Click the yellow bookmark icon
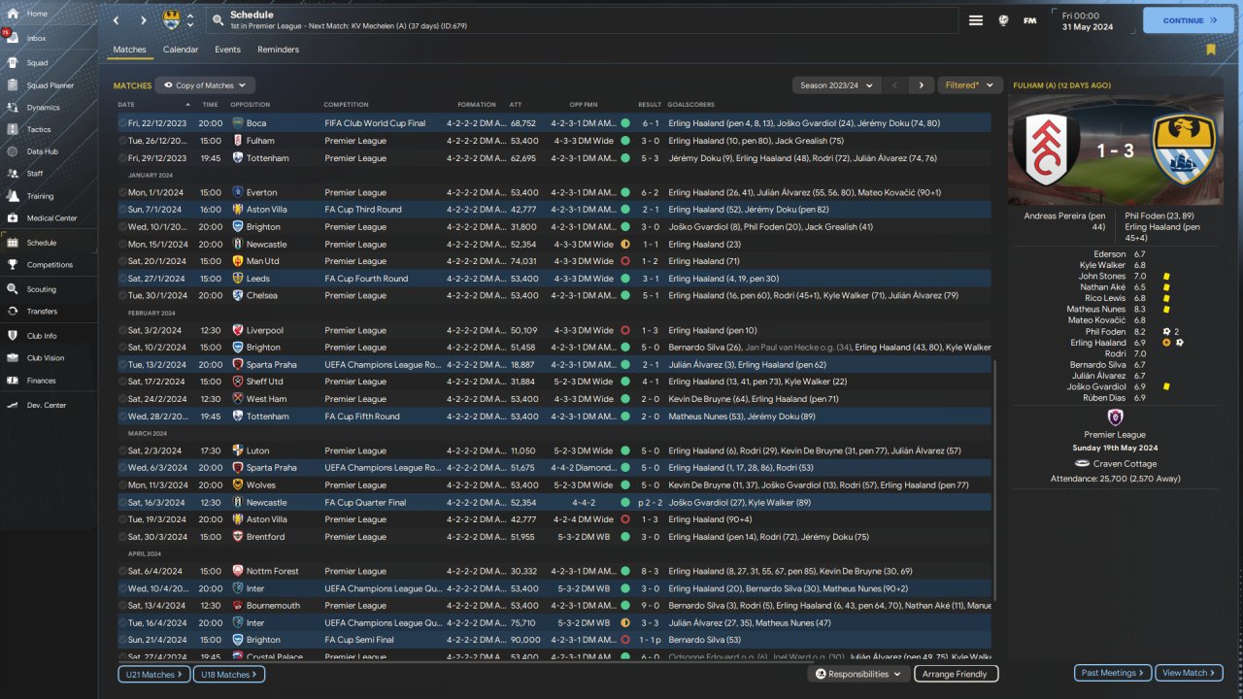 pos(1211,50)
